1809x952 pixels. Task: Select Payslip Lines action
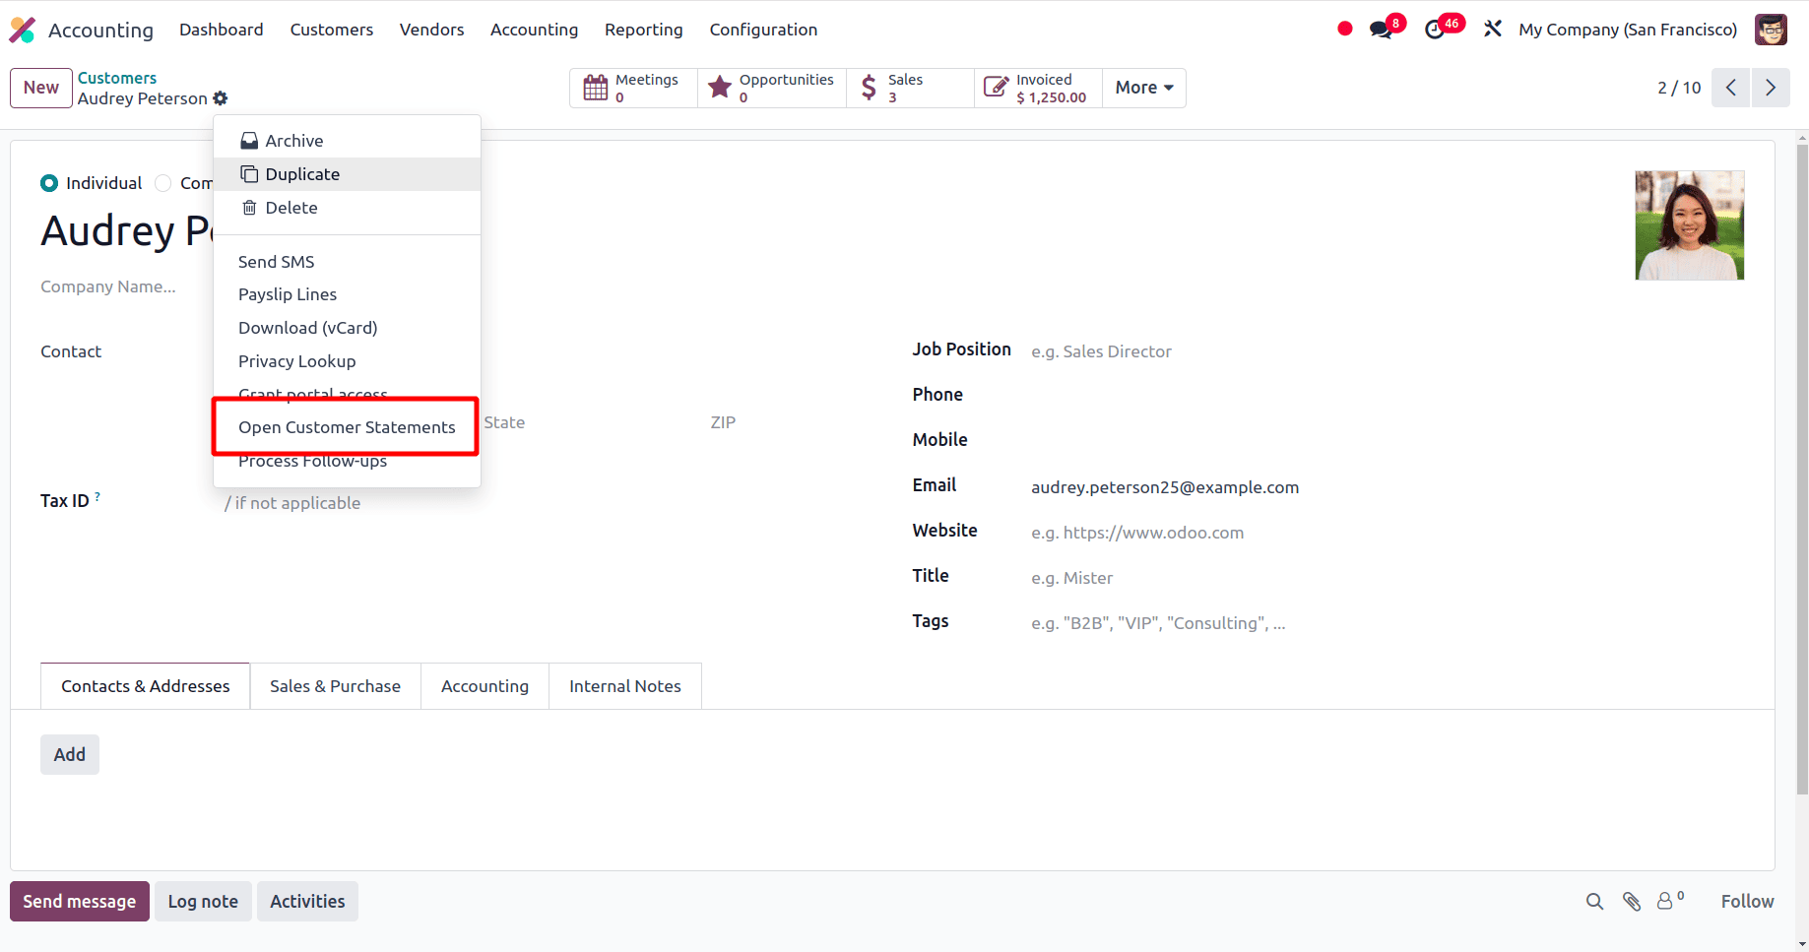coord(347,294)
